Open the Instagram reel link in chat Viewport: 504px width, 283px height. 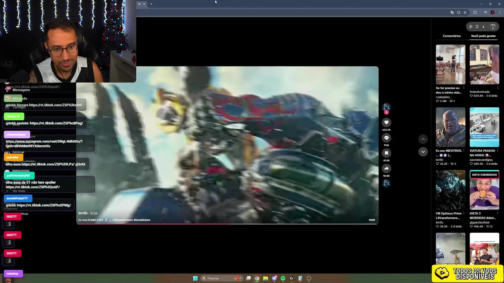(x=44, y=143)
